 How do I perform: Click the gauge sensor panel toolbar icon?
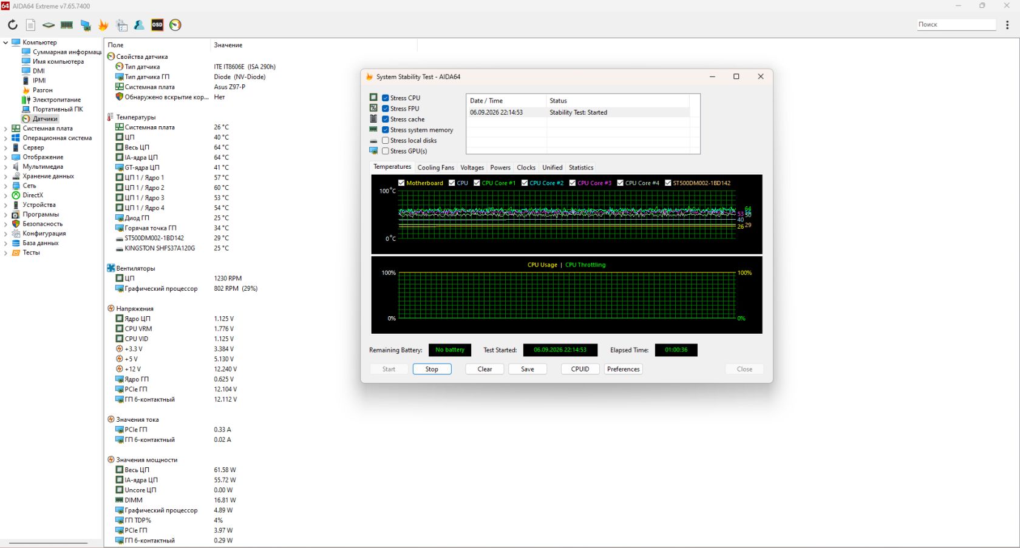point(175,25)
